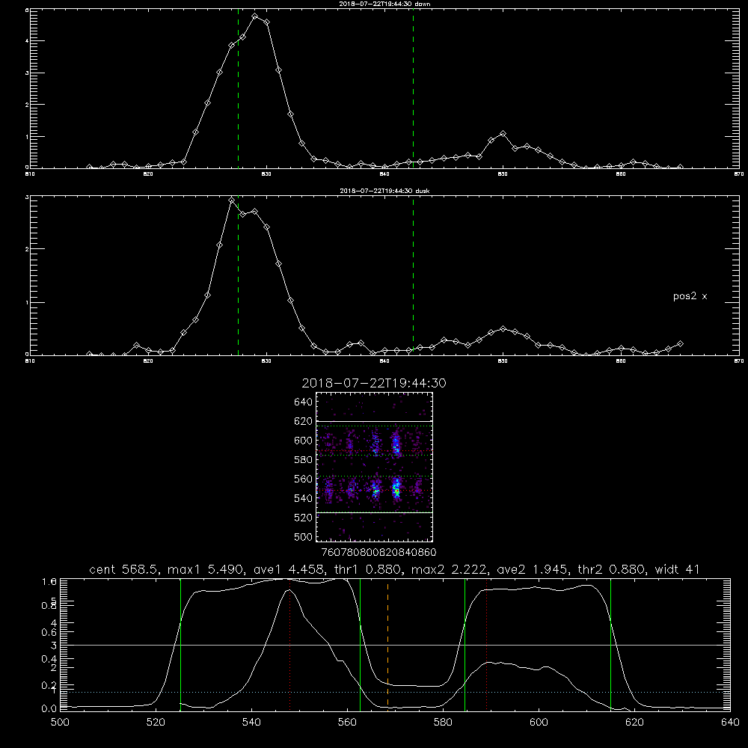
Task: Click the '560' label on spectral image y-axis
Action: point(304,479)
